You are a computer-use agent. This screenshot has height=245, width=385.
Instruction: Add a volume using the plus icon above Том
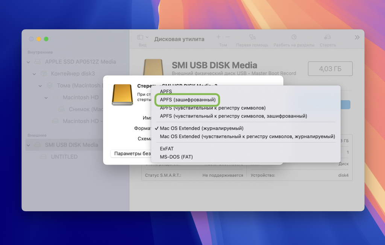pos(218,37)
